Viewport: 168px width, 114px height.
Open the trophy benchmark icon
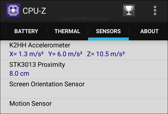tap(129, 11)
